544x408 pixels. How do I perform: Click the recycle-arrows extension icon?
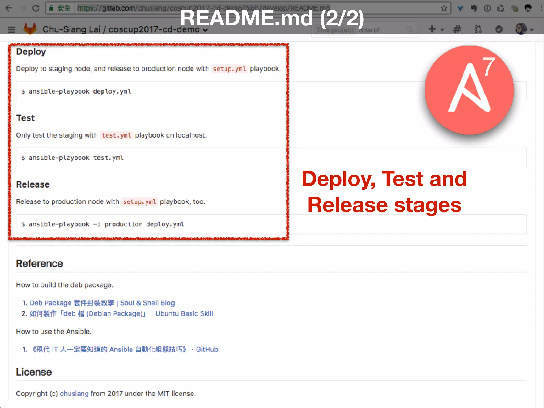click(501, 8)
